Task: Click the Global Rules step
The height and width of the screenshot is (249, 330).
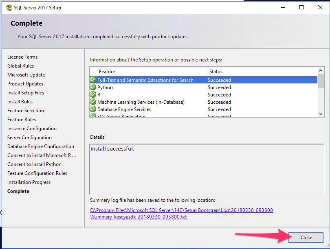Action: click(x=21, y=66)
